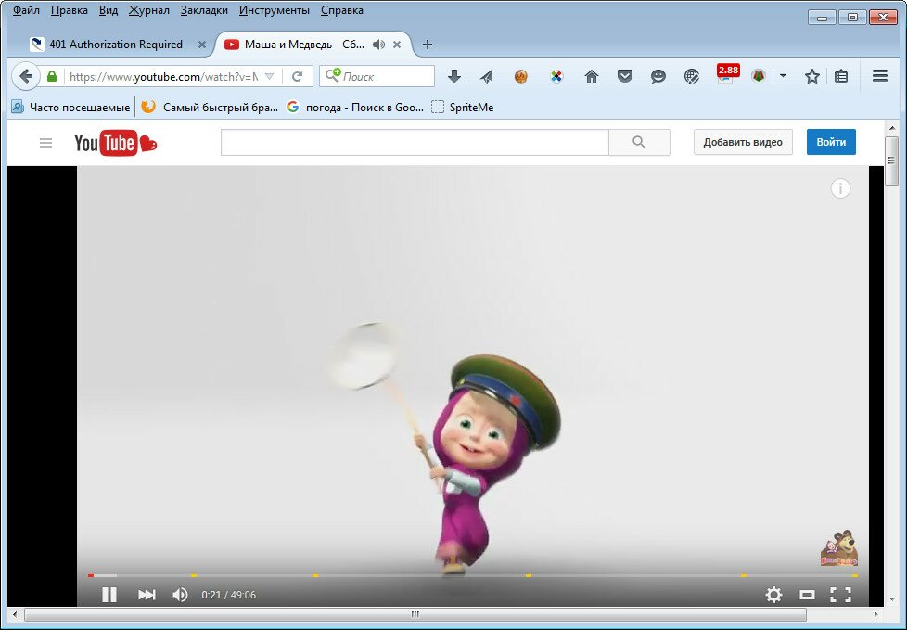This screenshot has height=630, width=907.
Task: Show site security info via padlock
Action: click(x=52, y=76)
